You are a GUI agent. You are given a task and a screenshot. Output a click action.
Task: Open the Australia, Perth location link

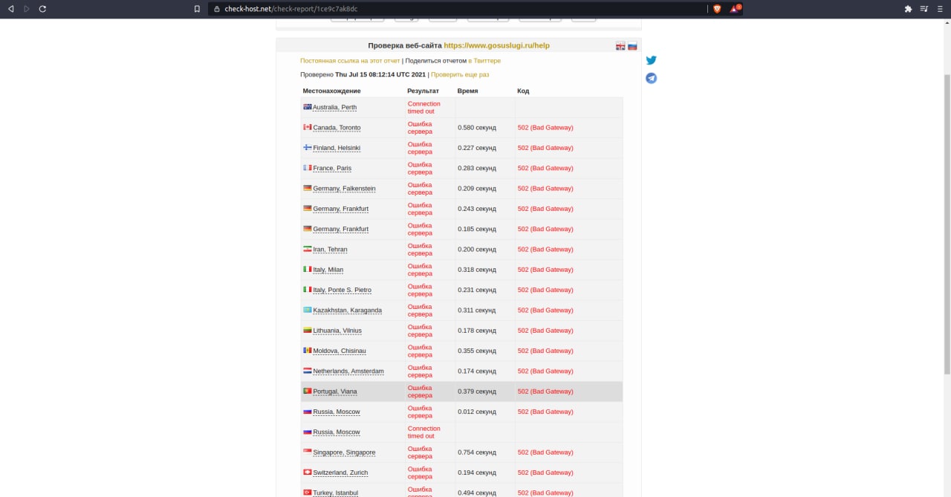334,108
